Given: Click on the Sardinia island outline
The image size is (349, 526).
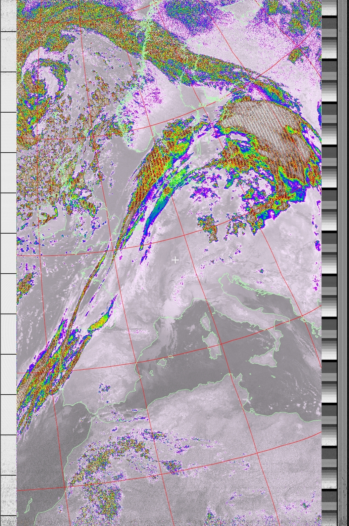Looking at the screenshot, I should [x=212, y=345].
